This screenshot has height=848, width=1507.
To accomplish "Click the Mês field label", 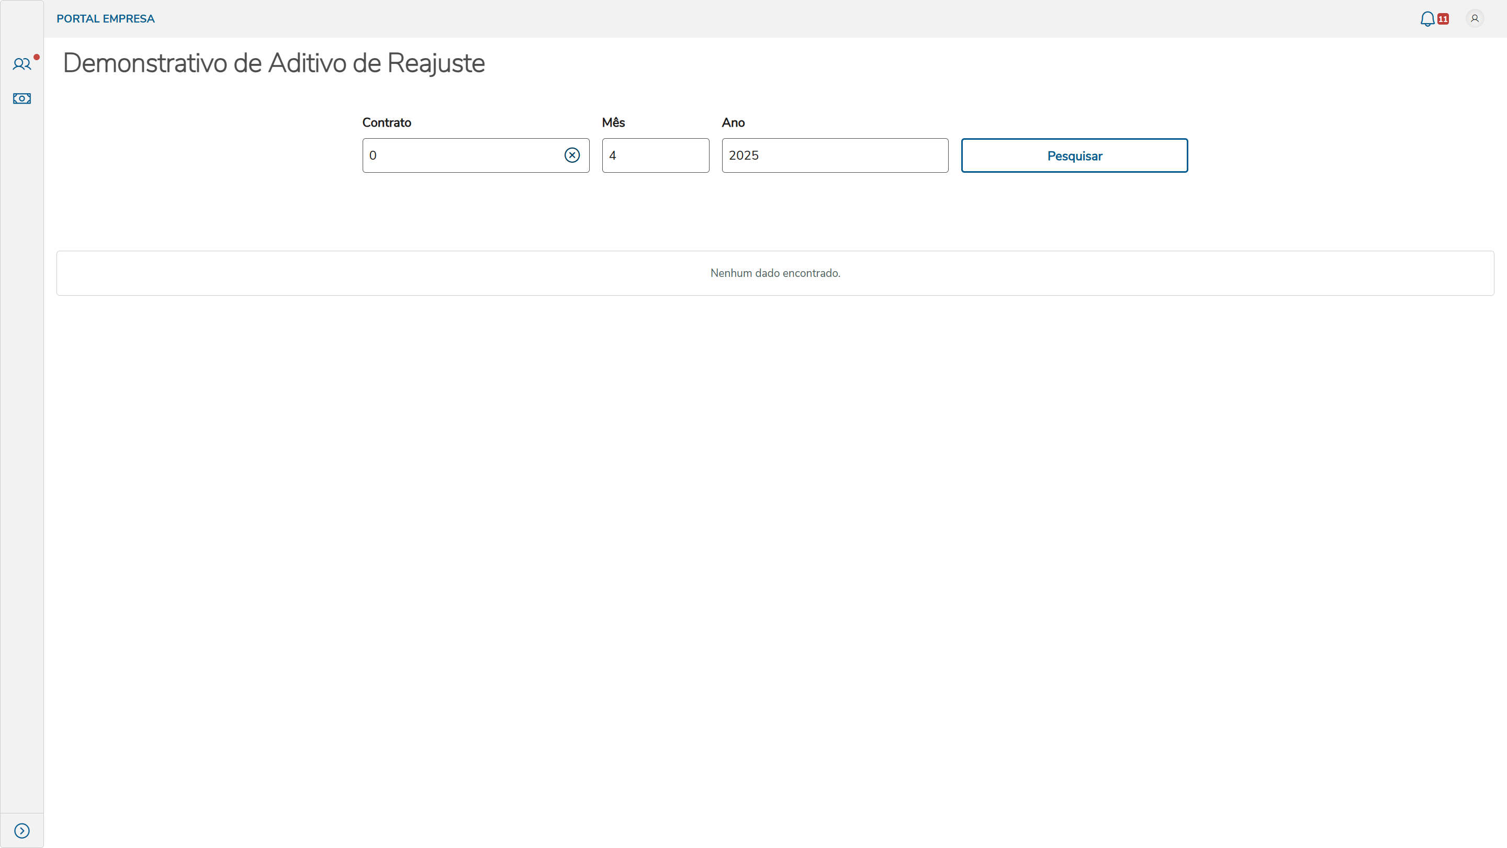I will (x=613, y=122).
